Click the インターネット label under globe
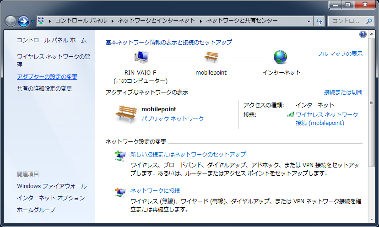The image size is (379, 227). (282, 72)
